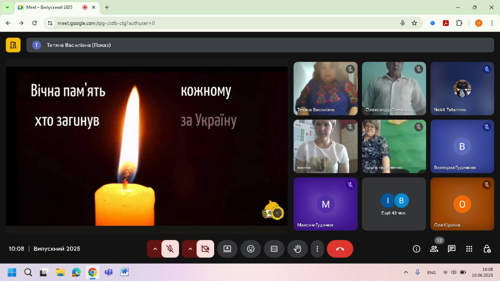The image size is (500, 281).
Task: Select the Meet – Випускний 2025 browser tab
Action: pos(50,7)
